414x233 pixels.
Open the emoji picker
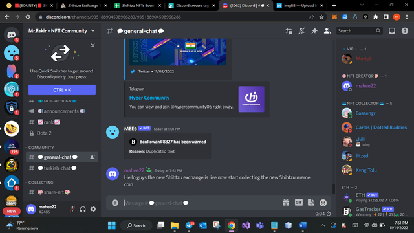(323, 203)
